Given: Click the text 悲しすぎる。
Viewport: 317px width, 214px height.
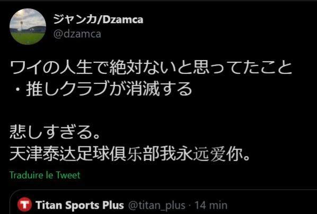Looking at the screenshot, I should click(55, 132).
